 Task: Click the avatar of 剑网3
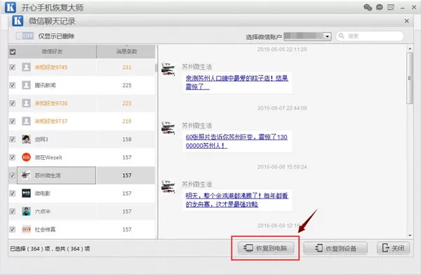click(x=26, y=139)
